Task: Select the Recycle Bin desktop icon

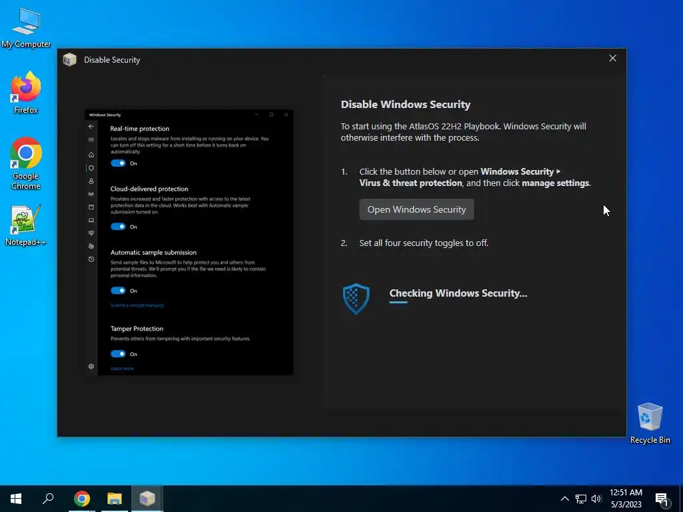Action: pos(650,423)
